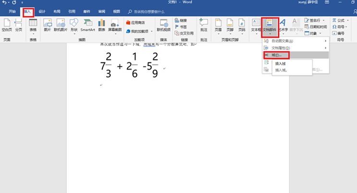Insert an equation (公式)
The height and width of the screenshot is (193, 357).
click(338, 21)
